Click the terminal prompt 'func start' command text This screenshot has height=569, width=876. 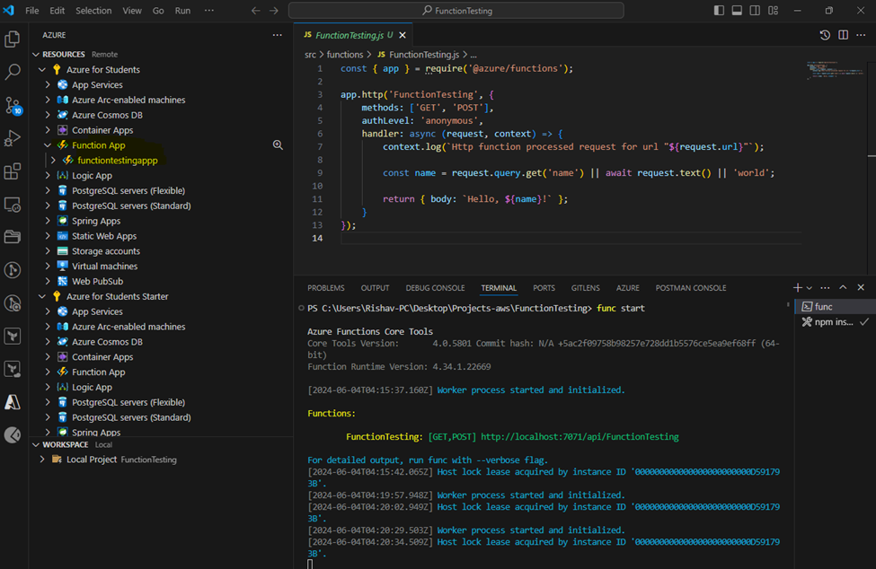coord(621,308)
